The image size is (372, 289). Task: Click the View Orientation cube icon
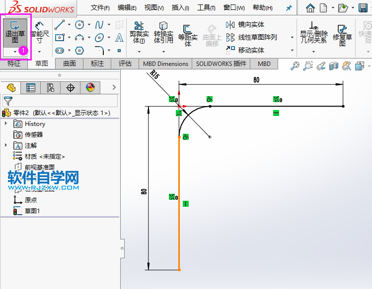pyautogui.click(x=360, y=66)
